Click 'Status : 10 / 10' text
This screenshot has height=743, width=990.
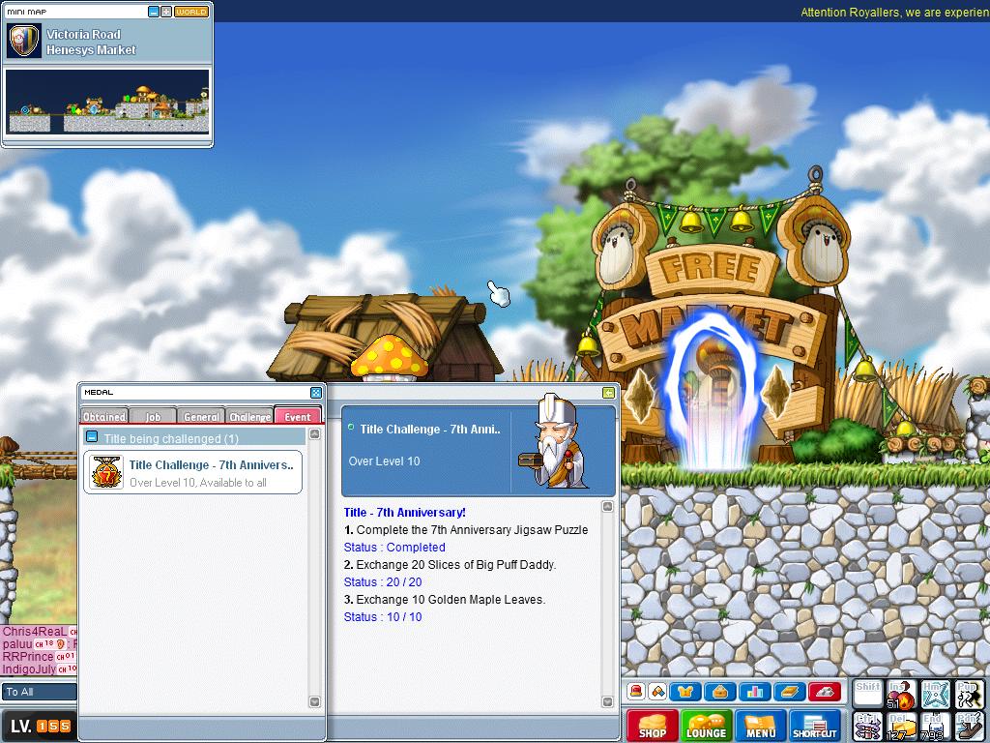pos(383,616)
